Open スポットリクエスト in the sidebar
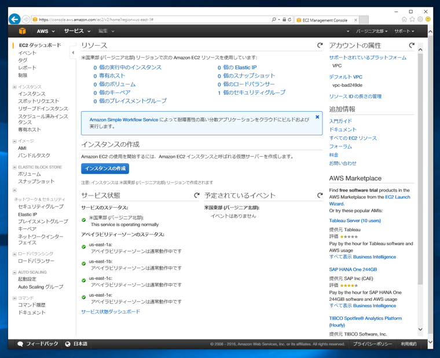Viewport: 440px width, 358px height. [x=38, y=101]
